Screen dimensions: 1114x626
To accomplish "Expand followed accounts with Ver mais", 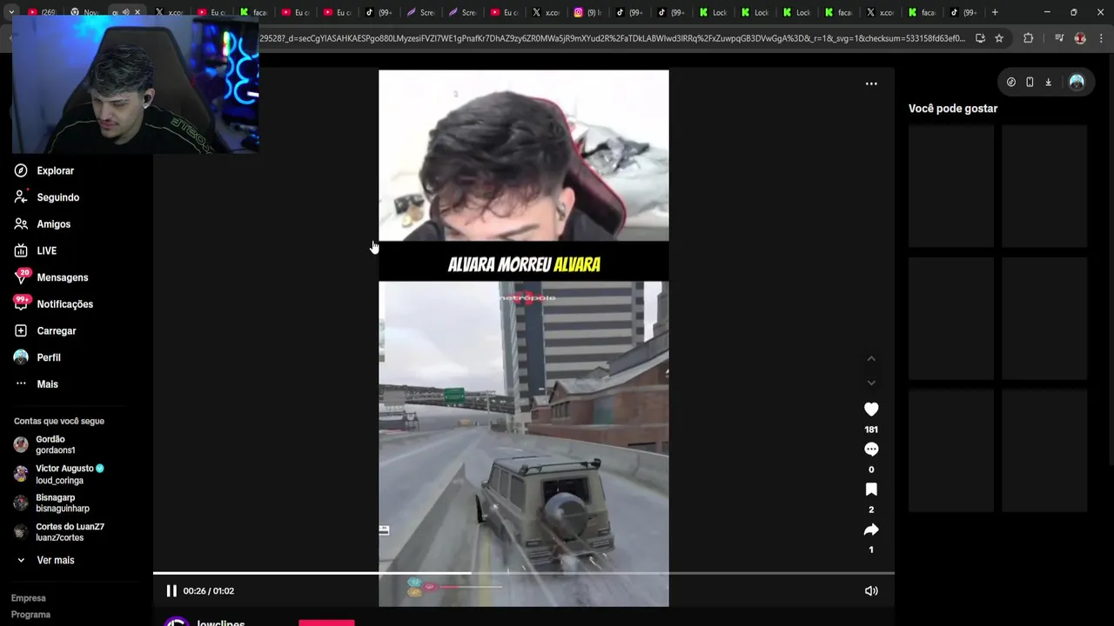I will click(x=45, y=560).
